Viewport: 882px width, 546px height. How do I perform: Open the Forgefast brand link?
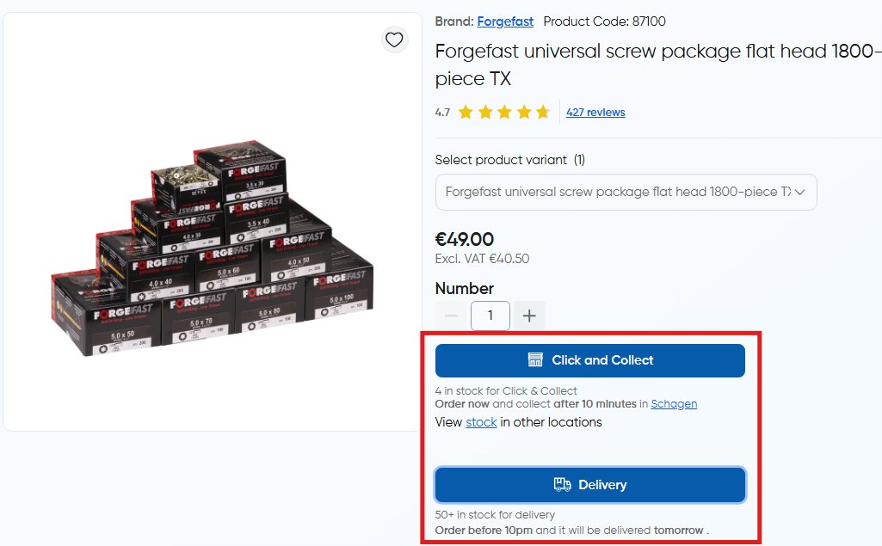505,21
